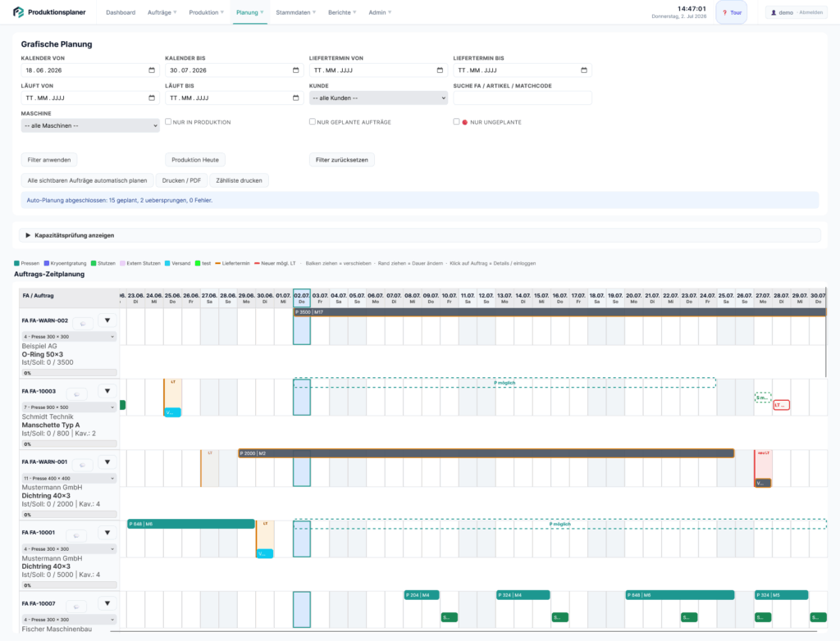Open the Kunde dropdown
The image size is (840, 641).
coord(378,98)
